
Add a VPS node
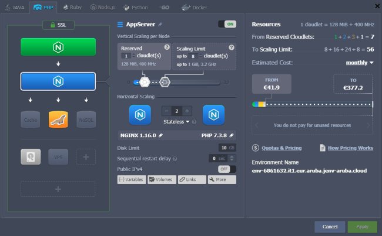click(x=58, y=157)
